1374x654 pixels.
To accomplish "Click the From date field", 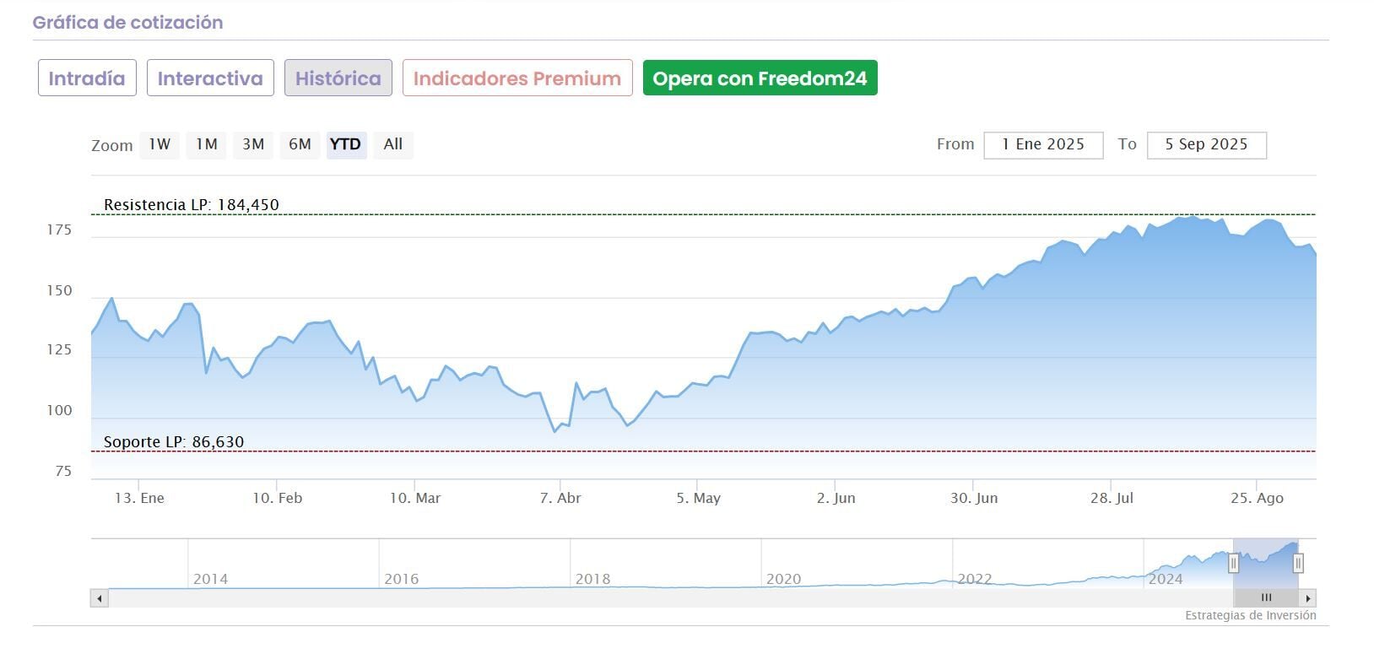I will (1043, 144).
